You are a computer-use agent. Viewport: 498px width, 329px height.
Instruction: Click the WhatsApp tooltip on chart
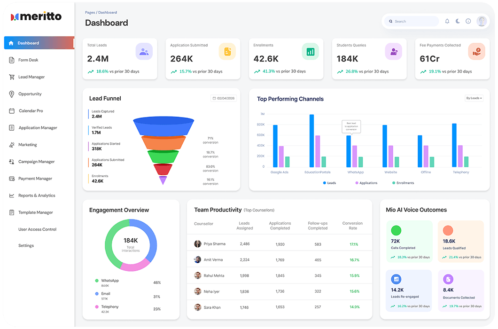pyautogui.click(x=351, y=126)
